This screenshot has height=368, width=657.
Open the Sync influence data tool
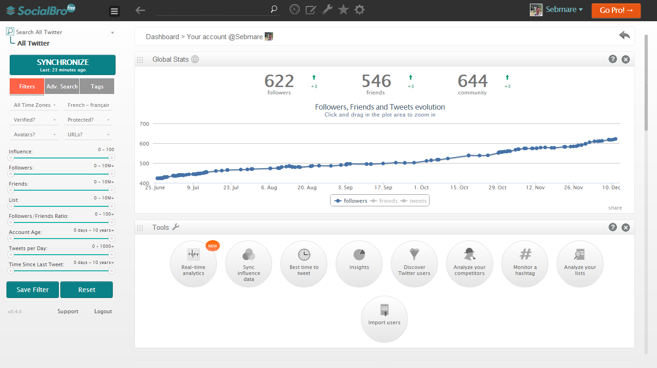(249, 264)
